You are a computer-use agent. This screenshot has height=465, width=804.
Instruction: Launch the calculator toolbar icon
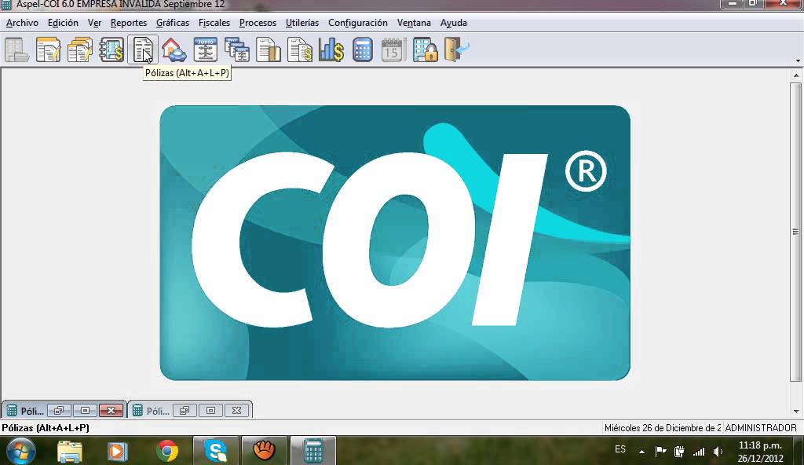[363, 49]
